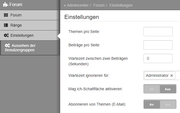This screenshot has width=180, height=113.
Task: Switch Abonnieren von Themen to Aus
Action: (168, 104)
